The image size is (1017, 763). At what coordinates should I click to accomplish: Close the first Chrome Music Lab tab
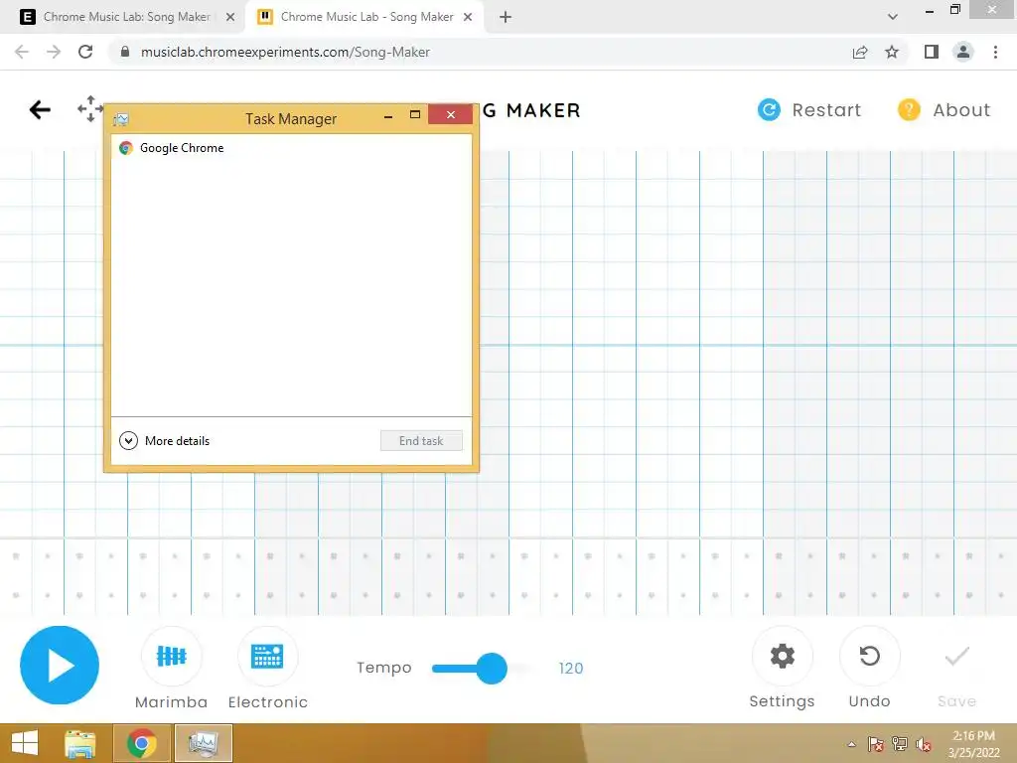click(230, 17)
